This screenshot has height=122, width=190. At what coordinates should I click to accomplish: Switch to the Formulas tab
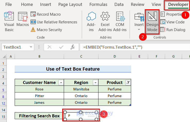[98, 4]
